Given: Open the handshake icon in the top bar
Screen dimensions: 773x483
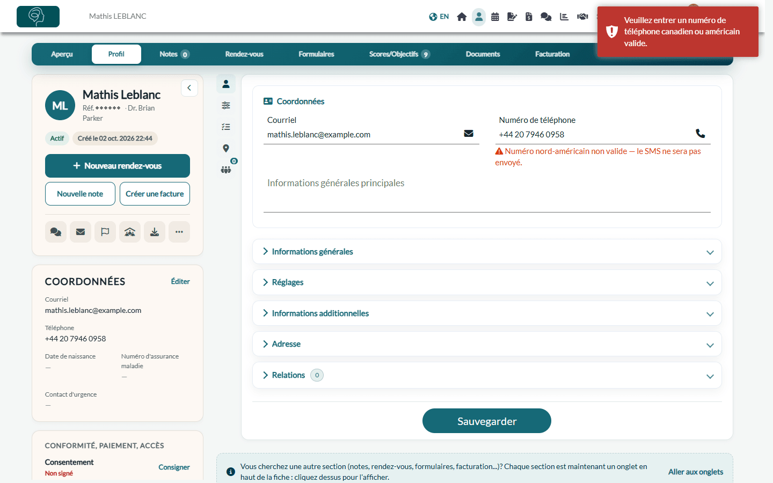Looking at the screenshot, I should click(582, 17).
